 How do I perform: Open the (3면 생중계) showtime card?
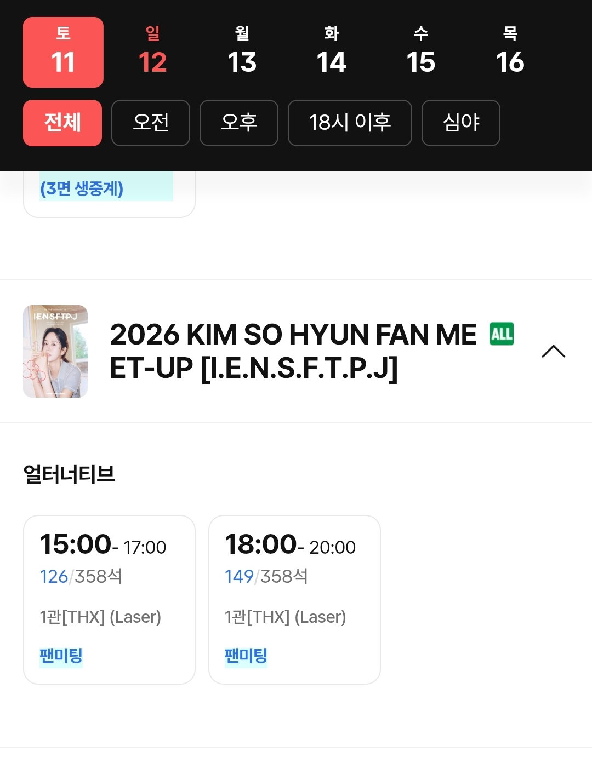(109, 194)
